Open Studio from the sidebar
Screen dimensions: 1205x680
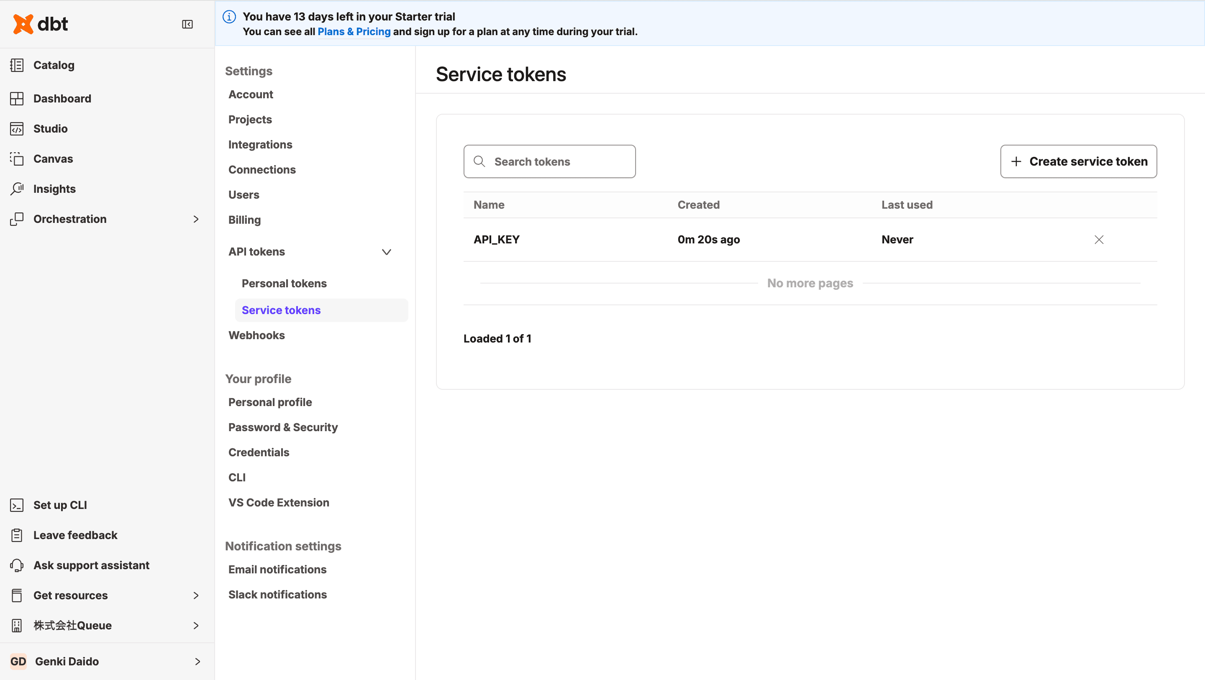(x=50, y=129)
